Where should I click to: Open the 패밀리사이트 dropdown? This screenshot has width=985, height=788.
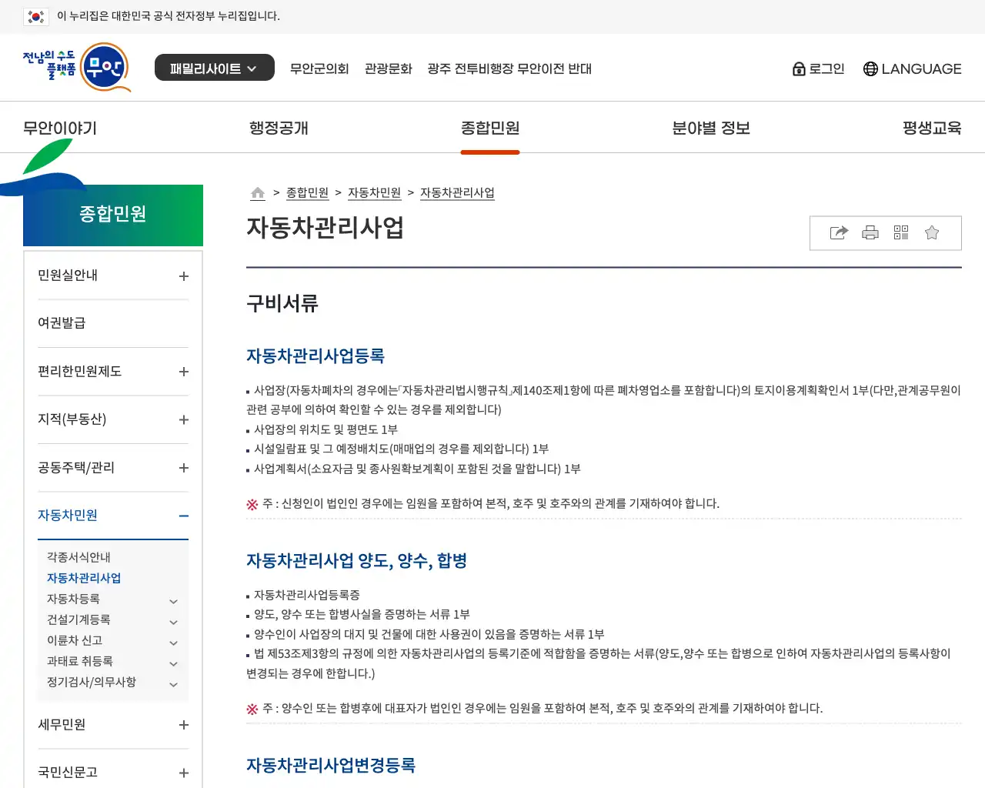[x=214, y=68]
